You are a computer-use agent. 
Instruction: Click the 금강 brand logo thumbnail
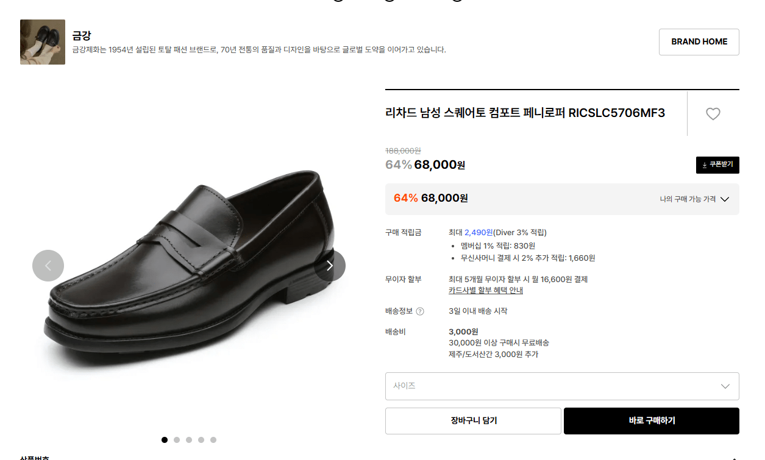click(x=42, y=41)
